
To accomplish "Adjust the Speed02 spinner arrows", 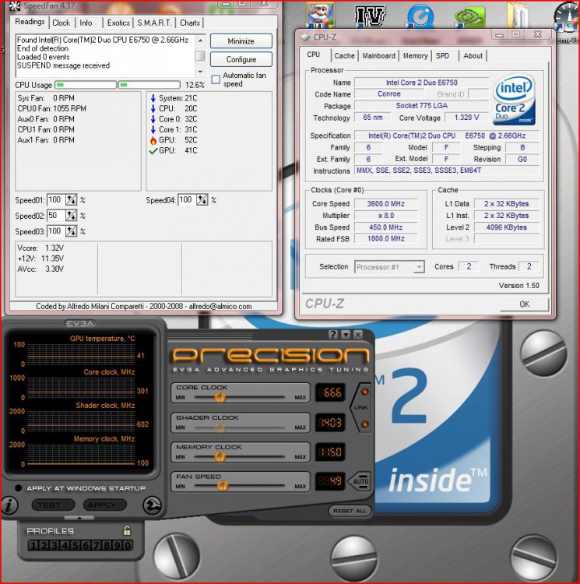I will point(71,216).
